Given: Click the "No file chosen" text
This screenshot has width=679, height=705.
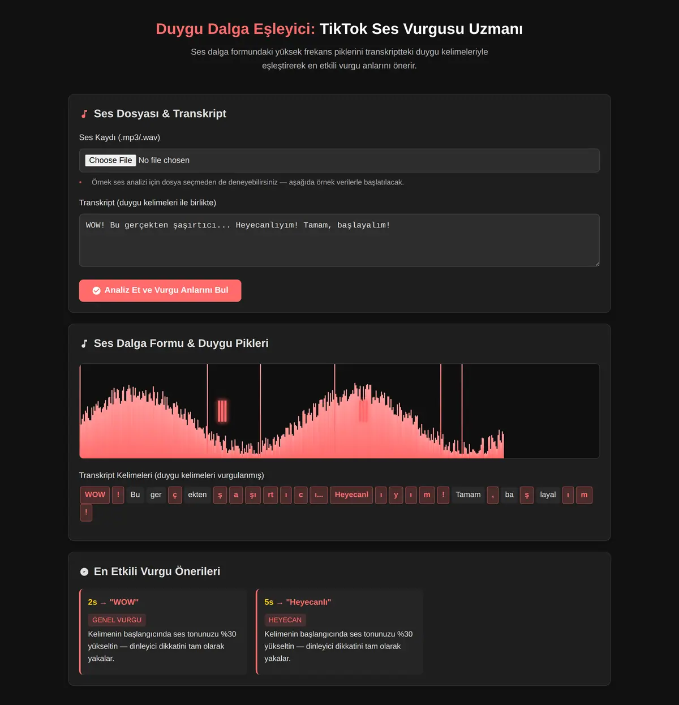Looking at the screenshot, I should pos(164,161).
